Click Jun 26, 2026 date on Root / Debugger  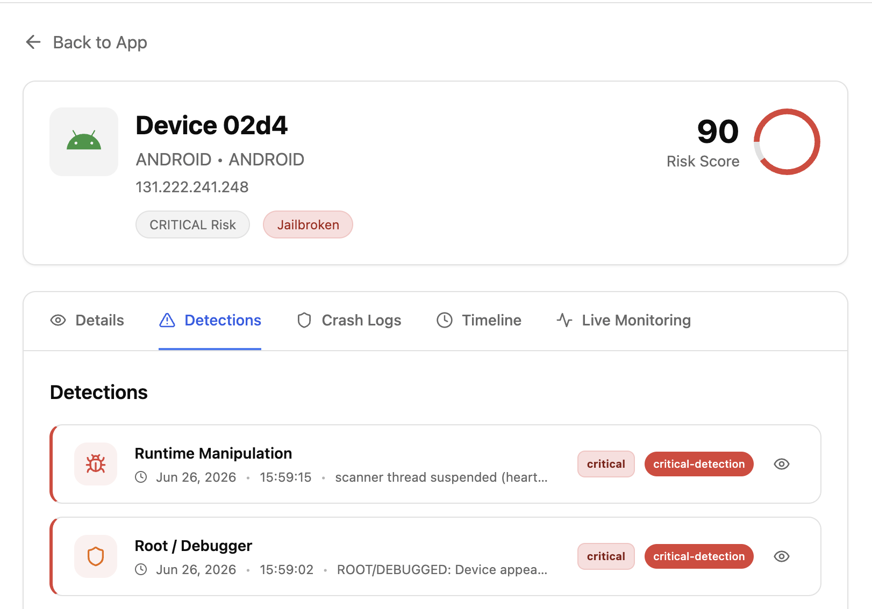196,570
